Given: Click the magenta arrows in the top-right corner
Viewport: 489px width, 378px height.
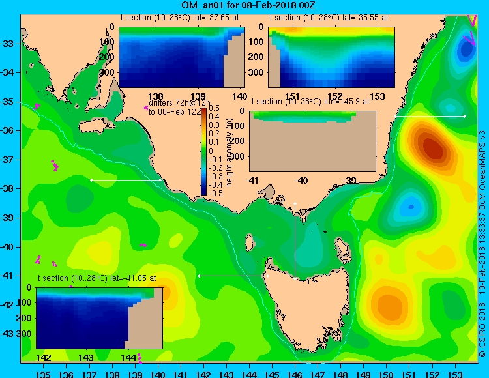Looking at the screenshot, I should click(x=471, y=29).
